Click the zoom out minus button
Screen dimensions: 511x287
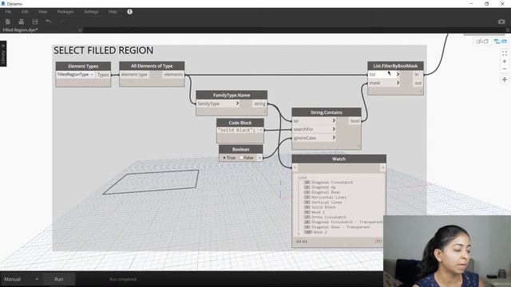point(505,69)
